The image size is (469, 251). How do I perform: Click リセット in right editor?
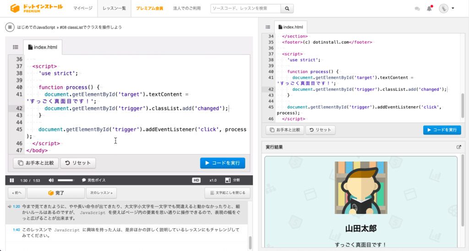[320, 130]
